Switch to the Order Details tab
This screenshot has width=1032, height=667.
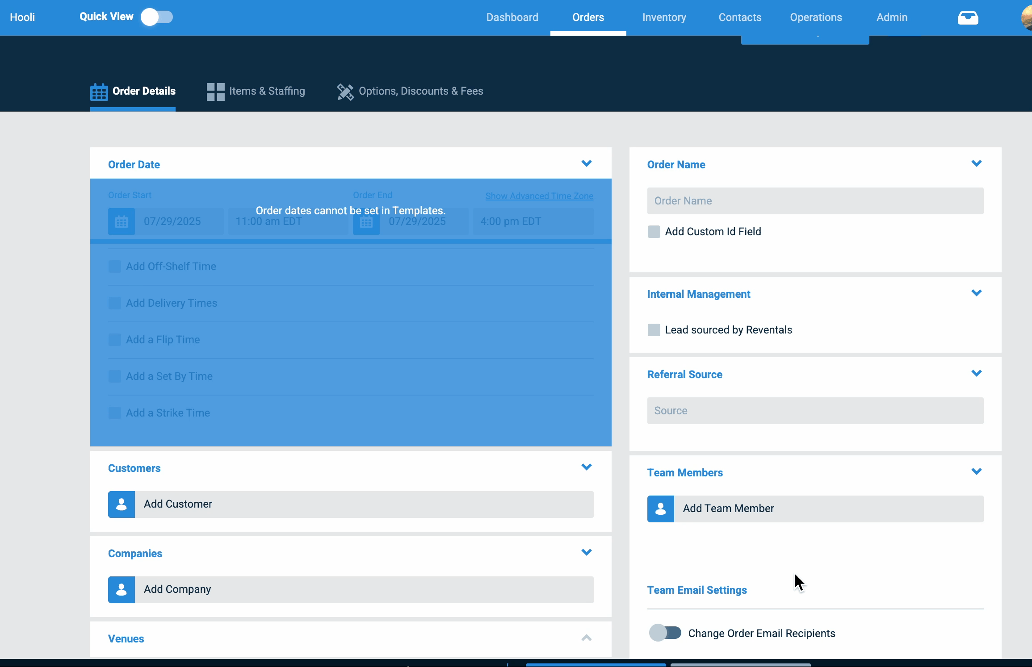tap(133, 92)
